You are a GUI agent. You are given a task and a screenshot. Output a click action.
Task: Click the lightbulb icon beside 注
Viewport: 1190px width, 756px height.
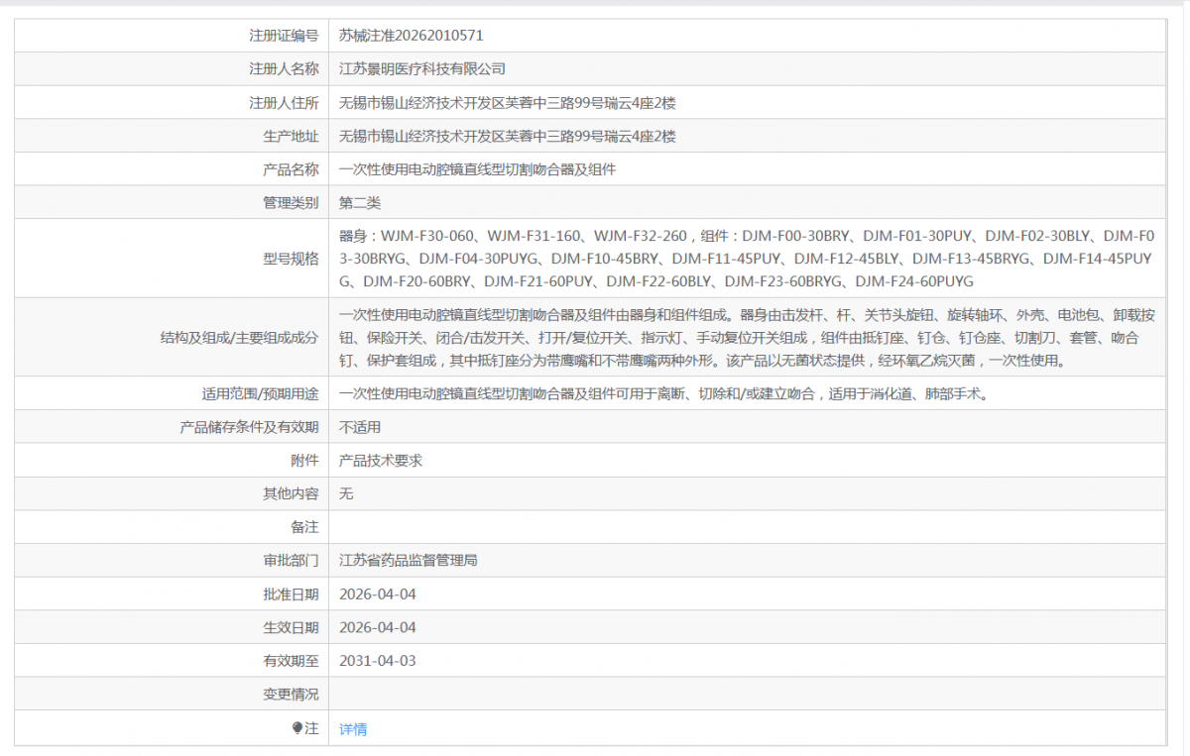(297, 728)
